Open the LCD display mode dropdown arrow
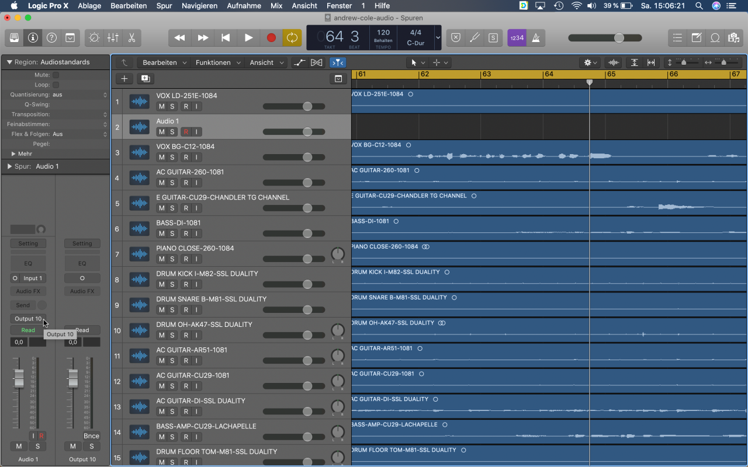Image resolution: width=748 pixels, height=467 pixels. click(438, 38)
